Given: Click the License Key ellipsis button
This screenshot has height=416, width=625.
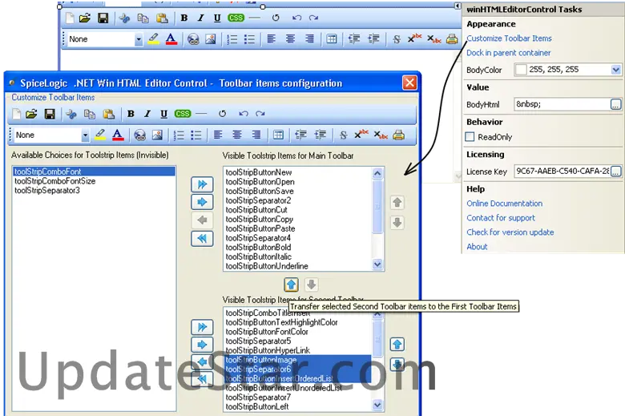Looking at the screenshot, I should click(x=616, y=172).
